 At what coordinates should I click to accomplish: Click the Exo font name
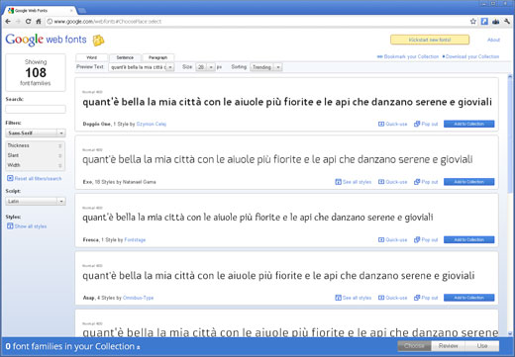[87, 182]
